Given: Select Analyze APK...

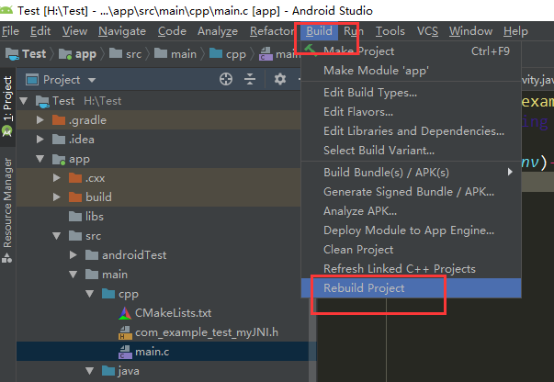Looking at the screenshot, I should [411, 211].
